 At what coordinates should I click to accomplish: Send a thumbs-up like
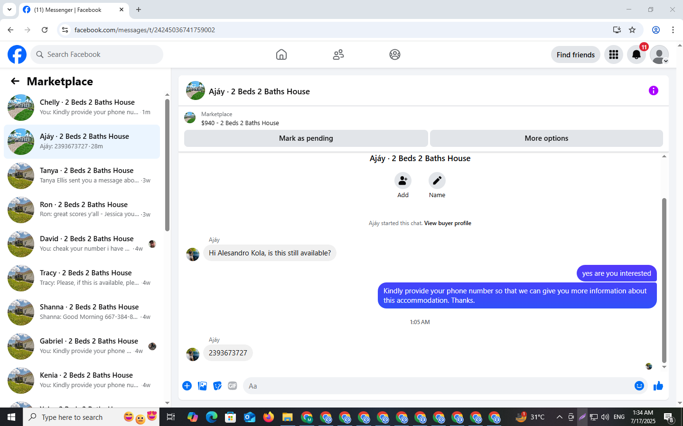(658, 386)
